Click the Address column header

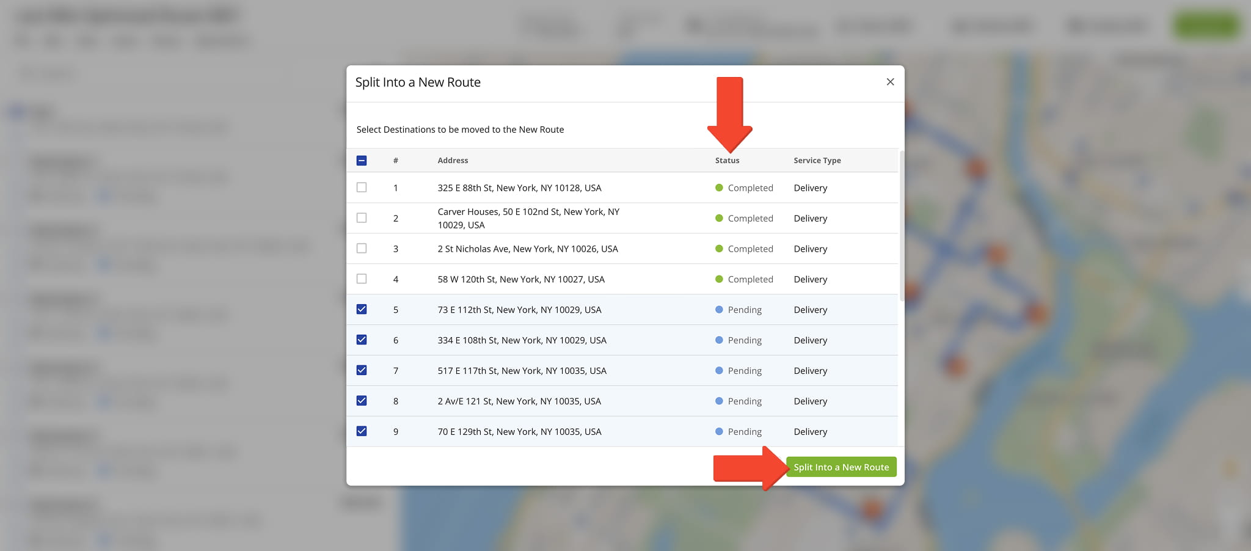pos(453,160)
